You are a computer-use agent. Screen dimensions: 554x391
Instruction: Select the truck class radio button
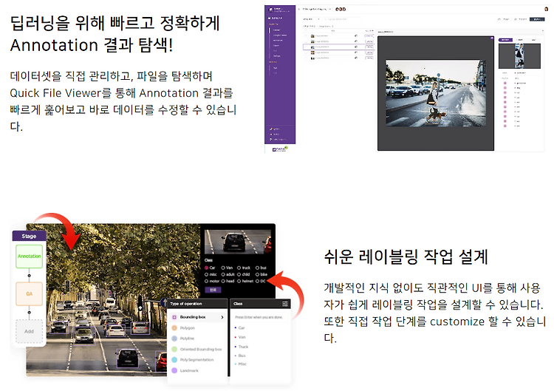tap(239, 268)
